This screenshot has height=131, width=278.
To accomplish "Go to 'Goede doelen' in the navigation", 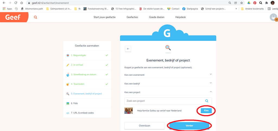I will pos(157,17).
